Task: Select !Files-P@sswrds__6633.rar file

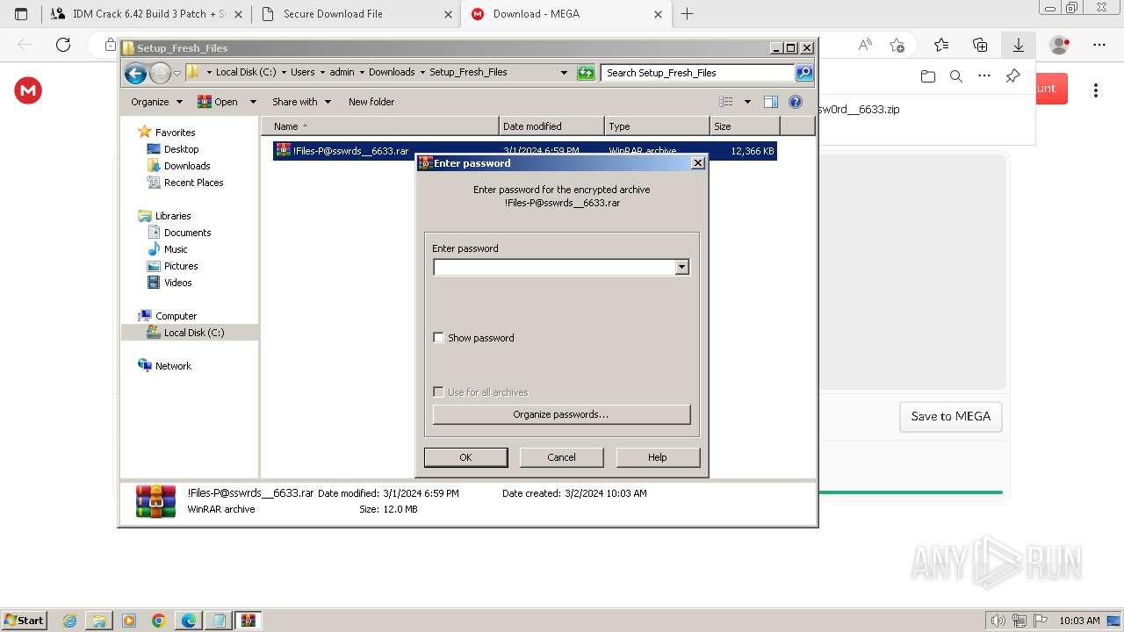Action: [524, 151]
